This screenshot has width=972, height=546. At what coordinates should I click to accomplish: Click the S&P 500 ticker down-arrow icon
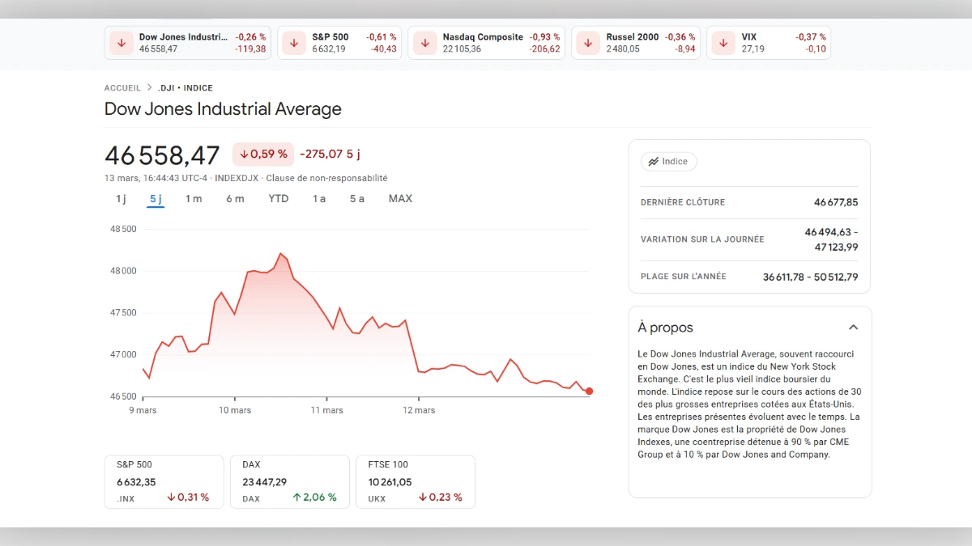[294, 43]
